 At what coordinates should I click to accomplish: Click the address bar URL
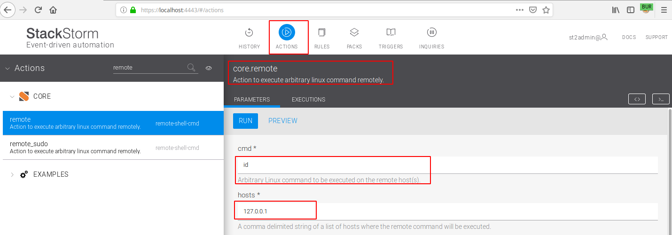pyautogui.click(x=182, y=9)
